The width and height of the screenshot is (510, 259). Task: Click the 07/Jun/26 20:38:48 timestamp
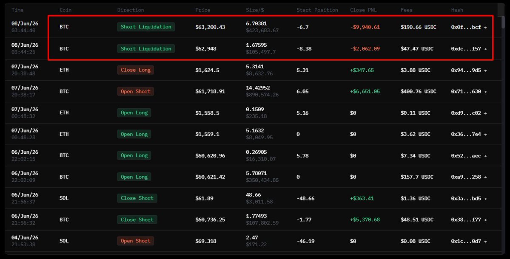[x=25, y=70]
